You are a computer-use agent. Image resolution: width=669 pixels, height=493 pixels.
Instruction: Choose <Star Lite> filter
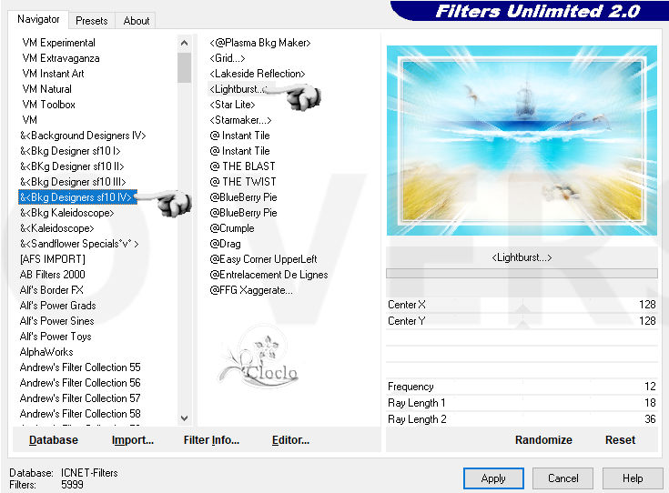tap(232, 104)
